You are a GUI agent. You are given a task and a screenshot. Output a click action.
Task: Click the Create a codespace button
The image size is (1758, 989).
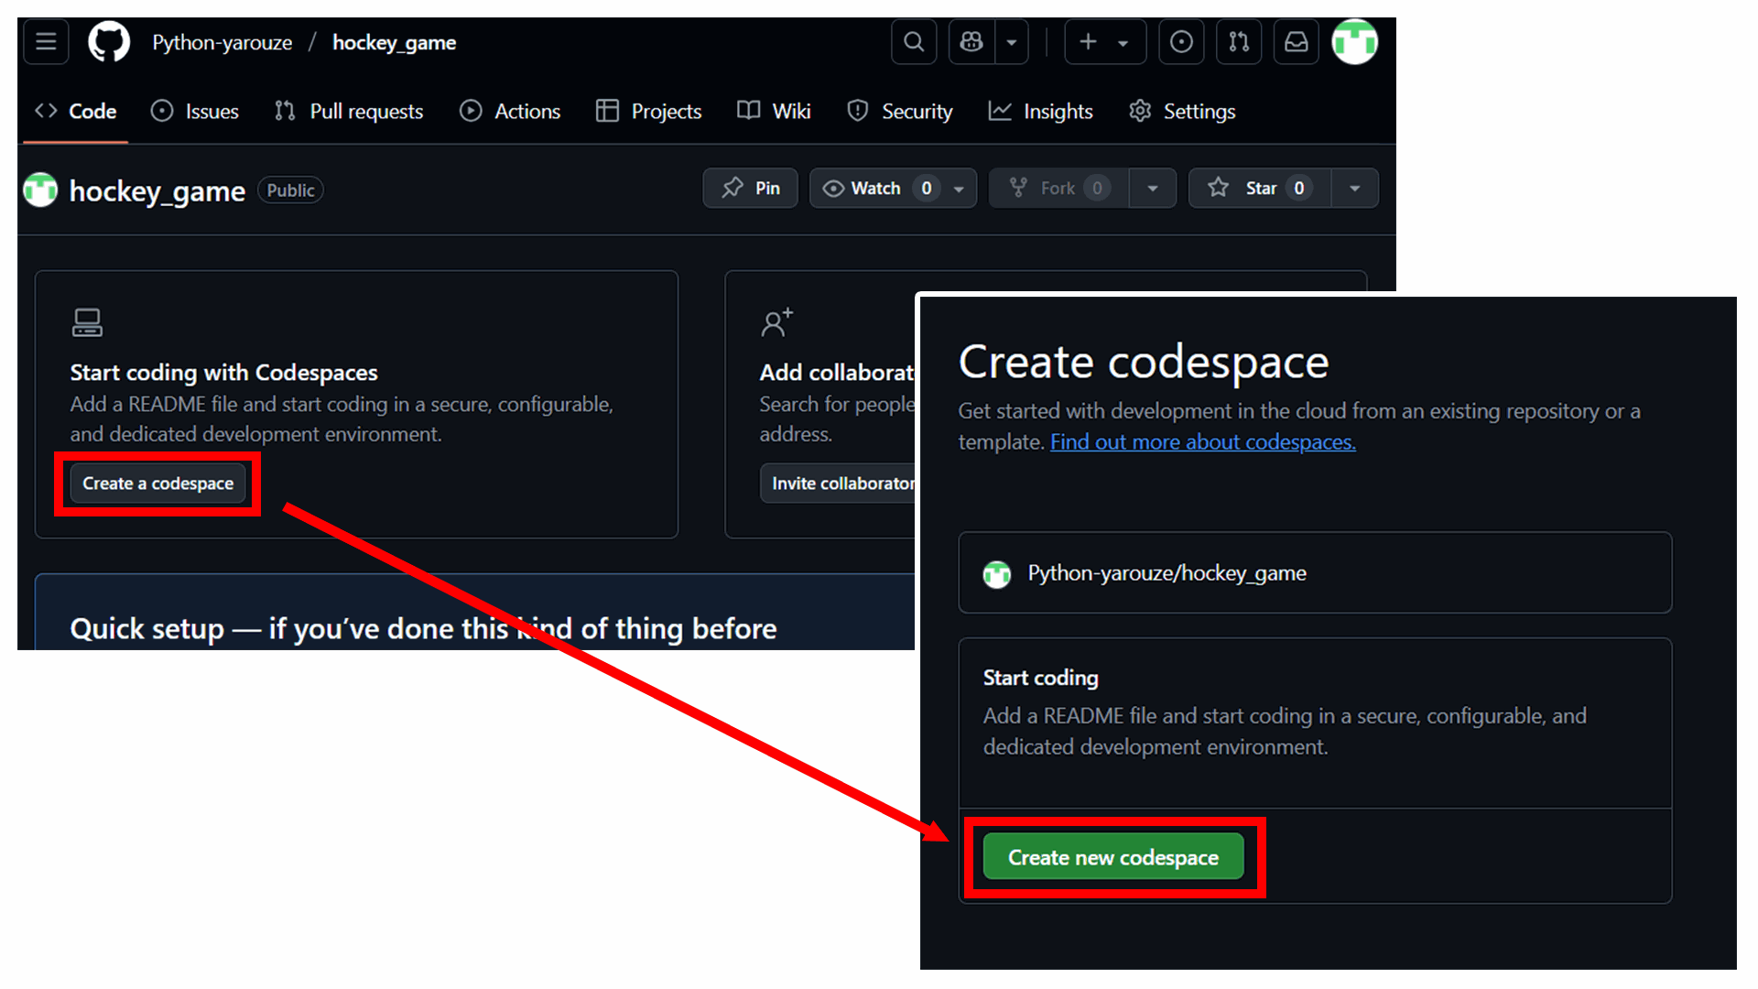(x=158, y=484)
